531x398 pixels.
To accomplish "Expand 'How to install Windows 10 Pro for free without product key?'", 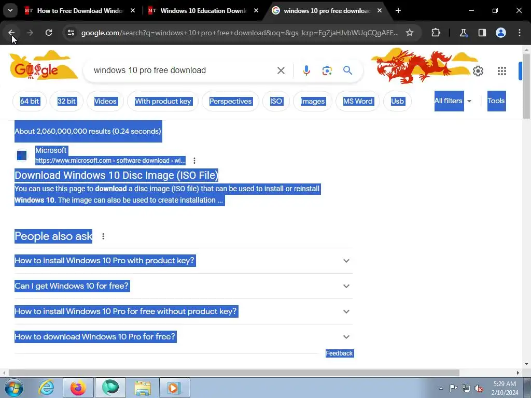I will [x=183, y=311].
